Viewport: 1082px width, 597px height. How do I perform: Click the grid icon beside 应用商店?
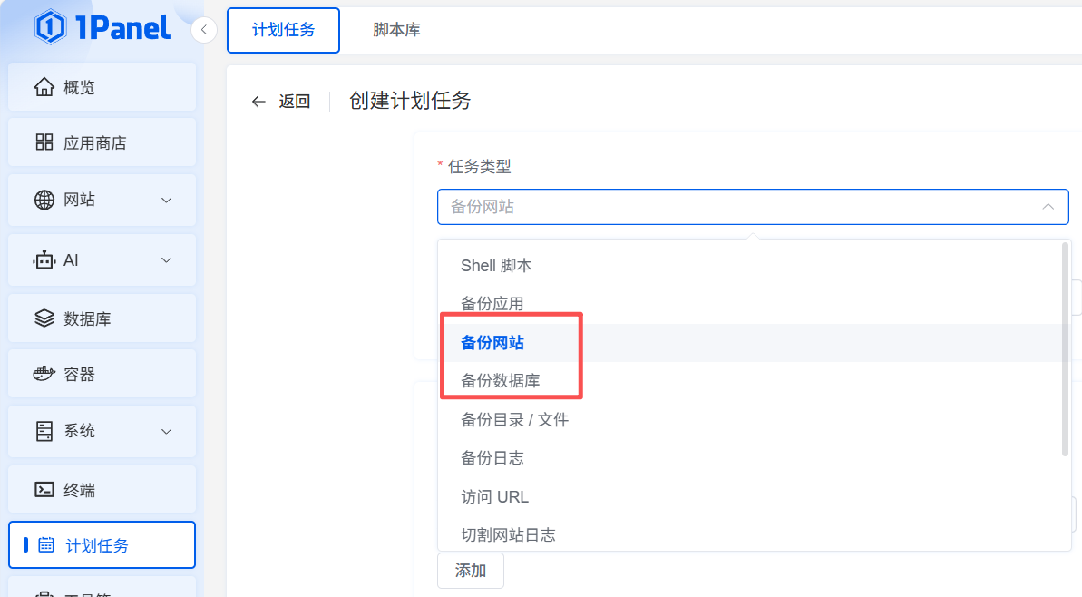pyautogui.click(x=44, y=142)
